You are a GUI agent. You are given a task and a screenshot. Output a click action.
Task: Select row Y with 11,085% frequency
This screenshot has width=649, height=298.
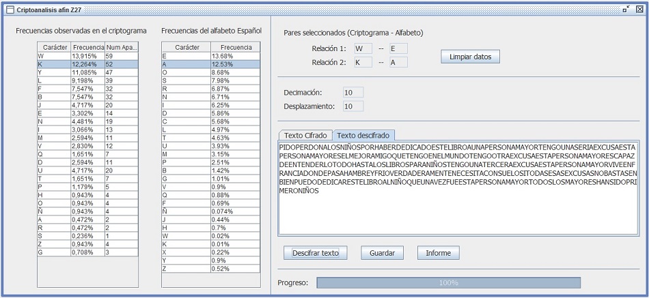tap(87, 72)
